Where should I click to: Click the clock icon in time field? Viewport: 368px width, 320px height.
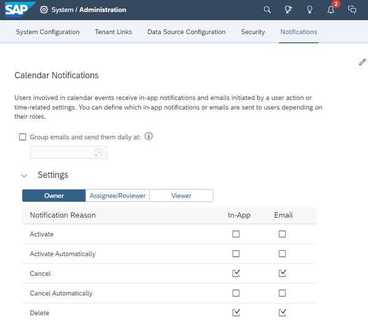pos(99,152)
